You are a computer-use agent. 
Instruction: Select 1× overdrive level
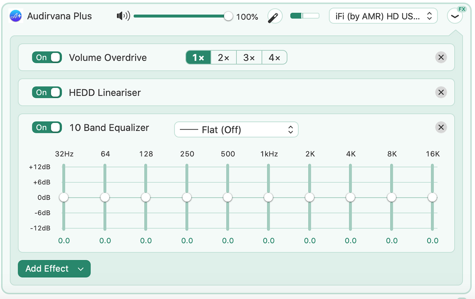click(198, 57)
